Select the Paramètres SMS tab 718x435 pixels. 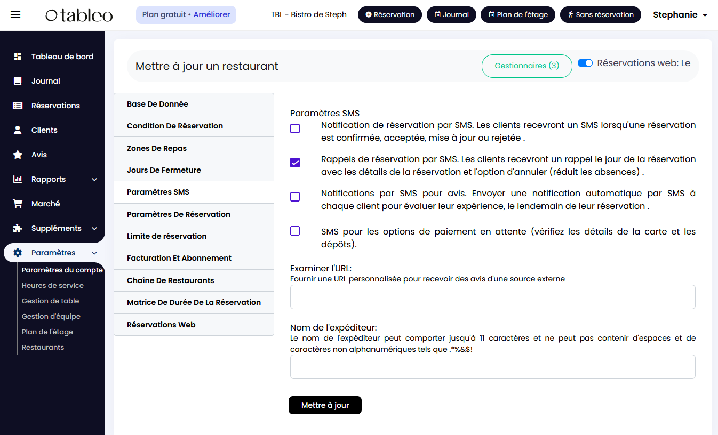coord(194,192)
